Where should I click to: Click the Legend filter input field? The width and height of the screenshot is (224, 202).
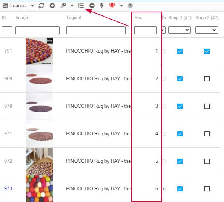(x=96, y=30)
